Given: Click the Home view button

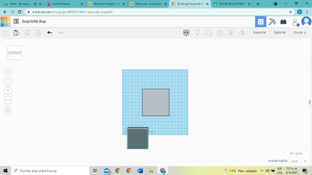Looking at the screenshot, I should [x=8, y=71].
